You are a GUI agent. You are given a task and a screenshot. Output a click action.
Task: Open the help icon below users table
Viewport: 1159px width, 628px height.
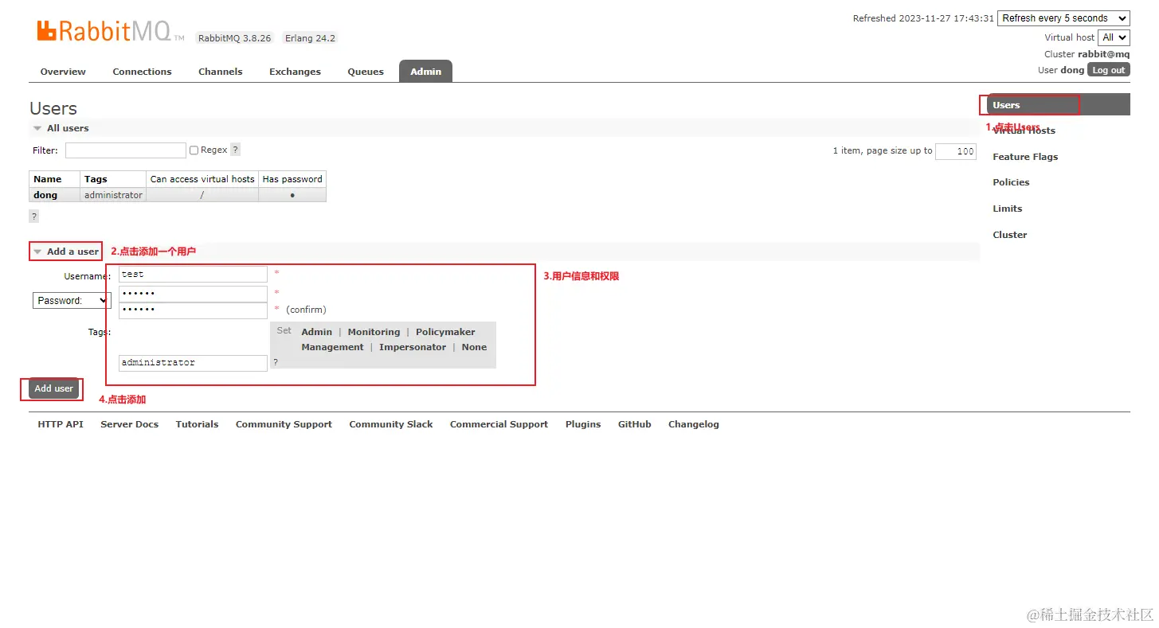pos(33,216)
